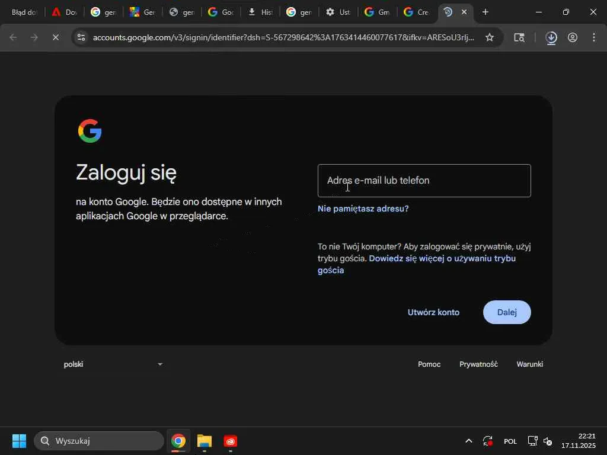
Task: Click the 'Adres e-mail lub telefon' field
Action: pos(424,181)
